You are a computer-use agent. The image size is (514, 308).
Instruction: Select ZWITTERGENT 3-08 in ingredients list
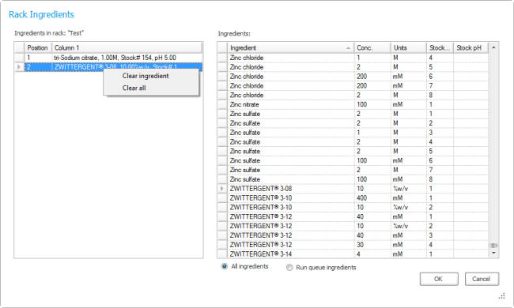(x=353, y=189)
